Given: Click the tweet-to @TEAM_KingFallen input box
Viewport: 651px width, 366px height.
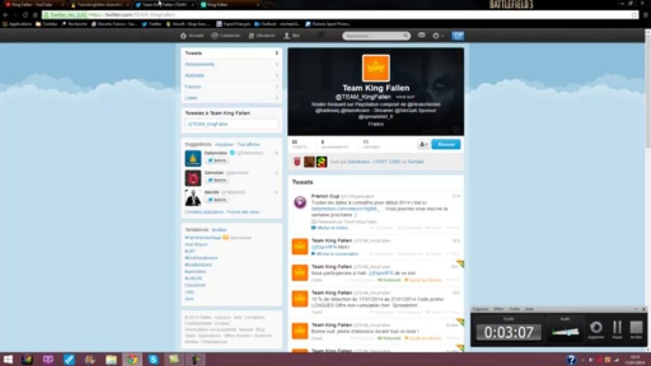Looking at the screenshot, I should [232, 124].
